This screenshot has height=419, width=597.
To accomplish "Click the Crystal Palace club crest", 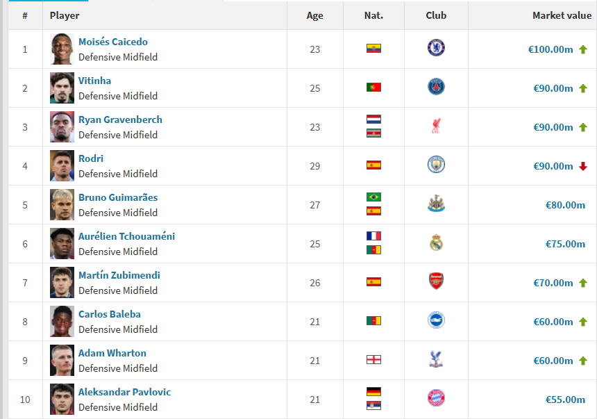I will [436, 360].
